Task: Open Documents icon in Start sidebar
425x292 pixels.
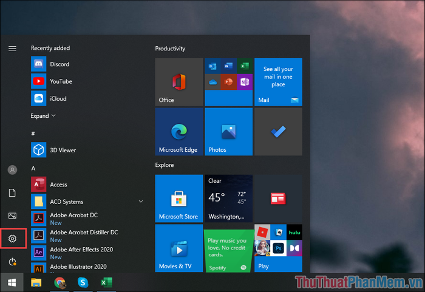Action: pyautogui.click(x=12, y=193)
